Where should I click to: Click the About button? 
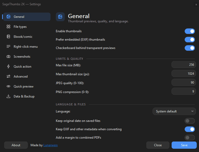[16, 145]
